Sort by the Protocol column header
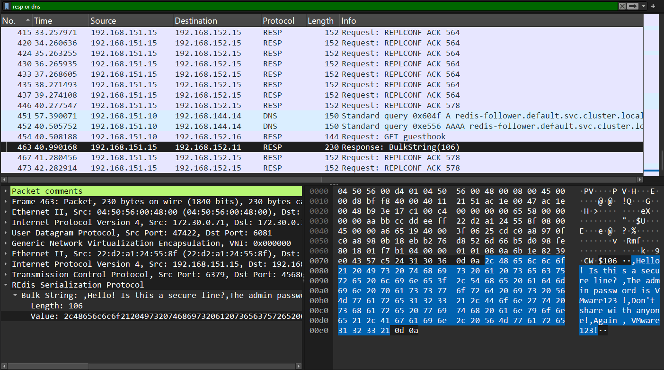The width and height of the screenshot is (664, 370). 283,21
